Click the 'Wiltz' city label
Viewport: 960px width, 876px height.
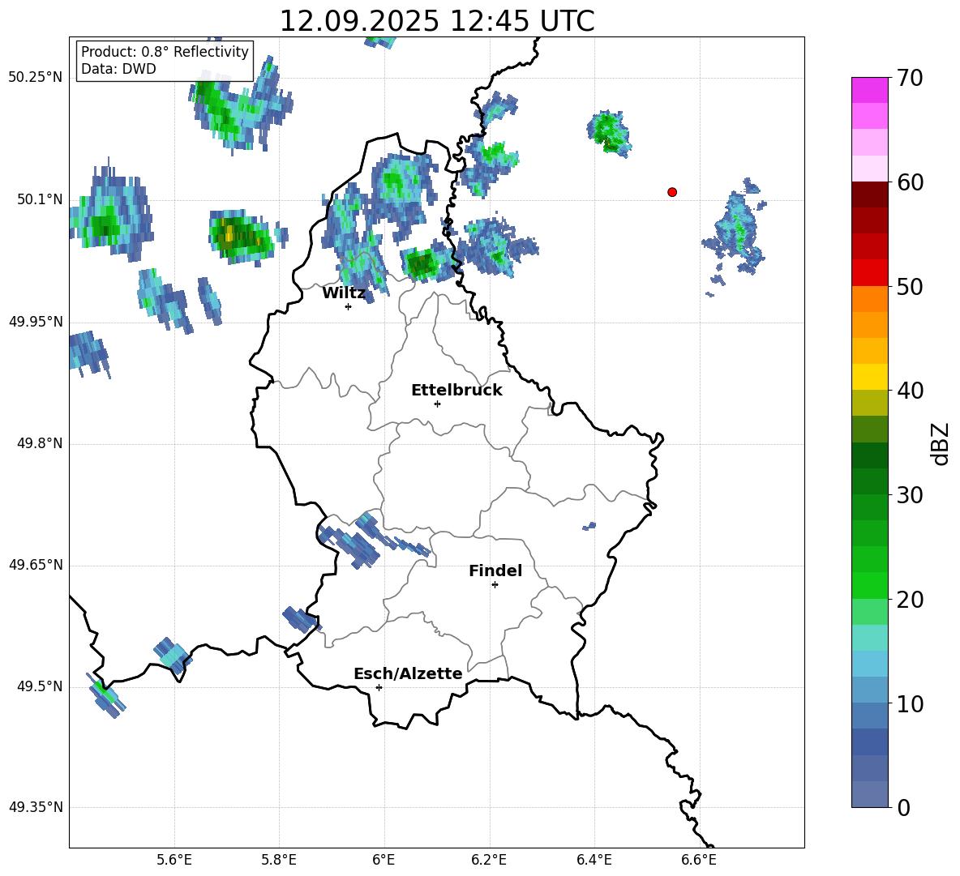point(344,293)
